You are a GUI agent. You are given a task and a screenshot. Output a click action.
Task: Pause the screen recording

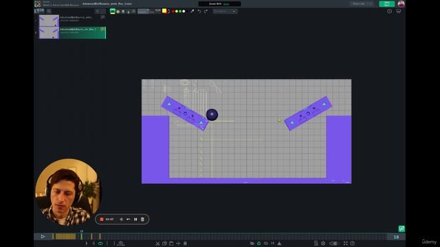135,220
